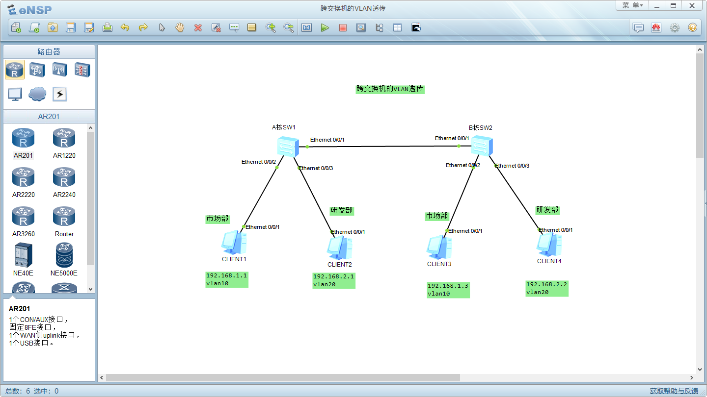Viewport: 707px width, 397px height.
Task: Click the 192.168.1.3 vlan10 note
Action: [x=448, y=290]
